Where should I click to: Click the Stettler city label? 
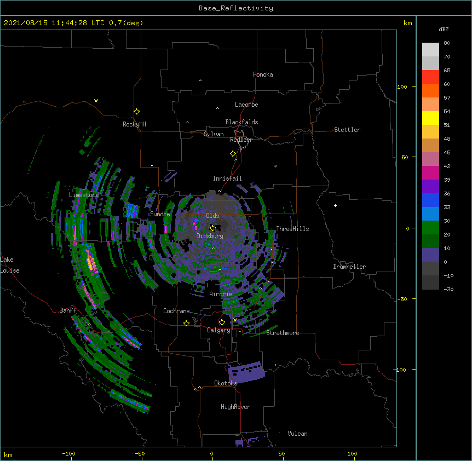pyautogui.click(x=347, y=130)
